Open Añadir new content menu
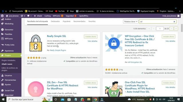This screenshot has height=102, width=183. (x=38, y=16)
